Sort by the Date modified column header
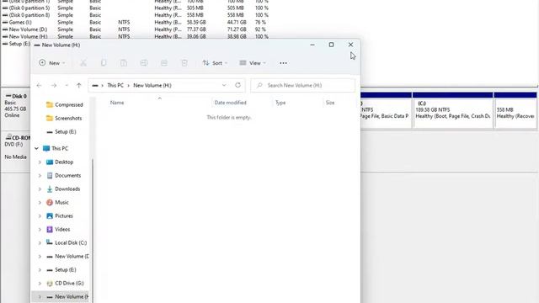Viewport: 539px width, 303px height. pos(230,103)
